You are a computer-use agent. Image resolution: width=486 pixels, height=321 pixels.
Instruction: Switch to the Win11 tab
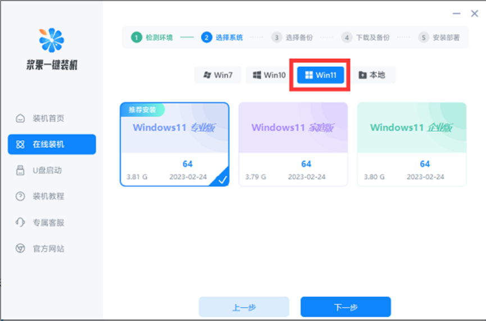point(320,75)
